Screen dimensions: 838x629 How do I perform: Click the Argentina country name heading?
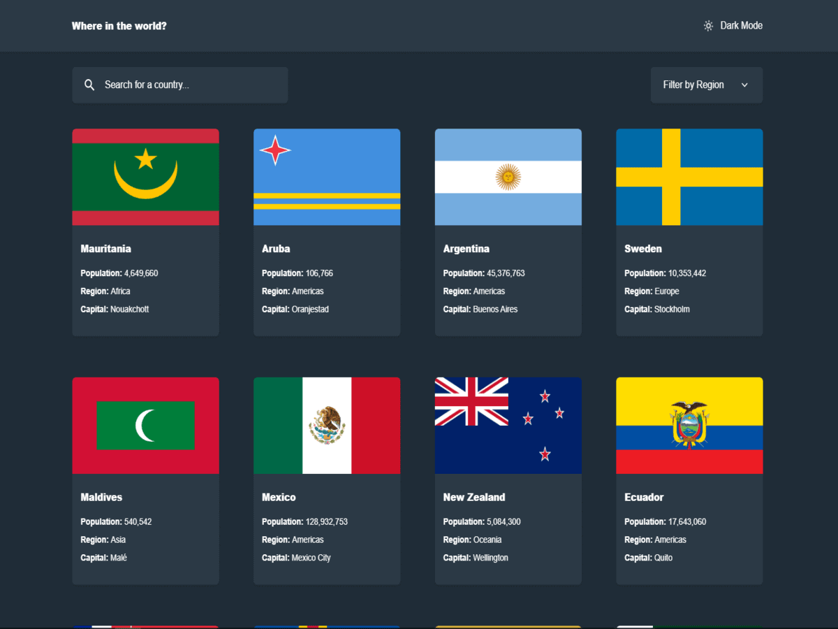(466, 249)
